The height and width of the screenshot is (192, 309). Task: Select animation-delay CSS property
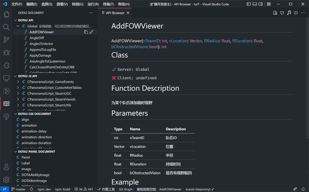(x=55, y=131)
